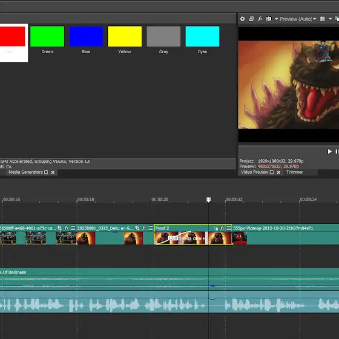Close the Media Generators tab
The image size is (339, 339).
pos(53,173)
